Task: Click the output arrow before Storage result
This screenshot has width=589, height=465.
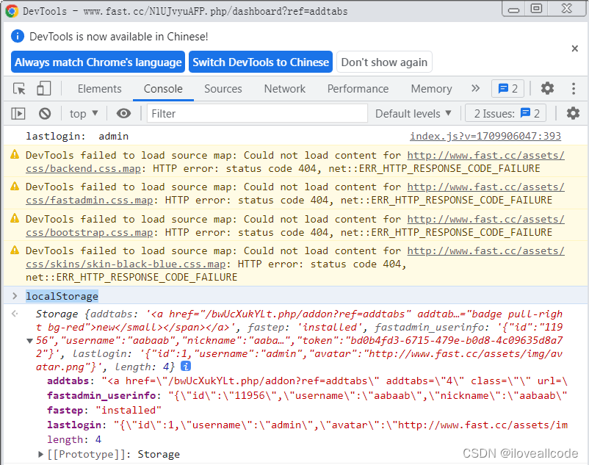Action: (15, 313)
